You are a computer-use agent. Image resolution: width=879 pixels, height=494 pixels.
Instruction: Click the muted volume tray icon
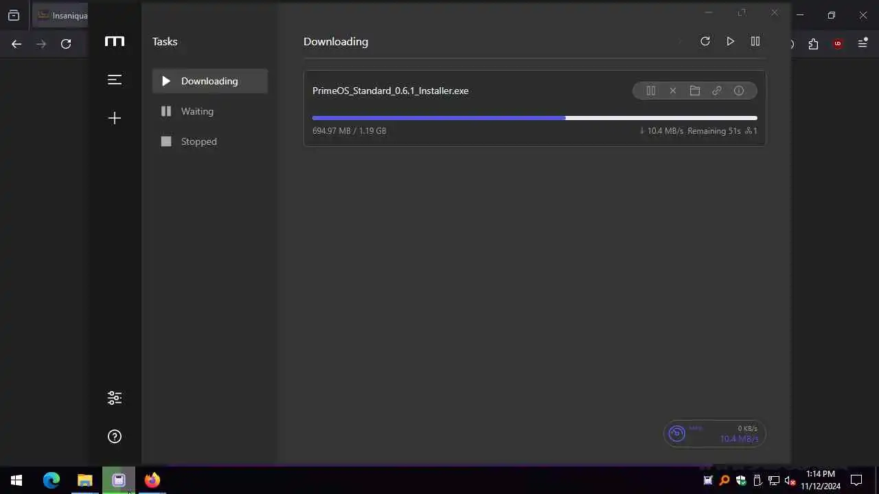point(790,480)
